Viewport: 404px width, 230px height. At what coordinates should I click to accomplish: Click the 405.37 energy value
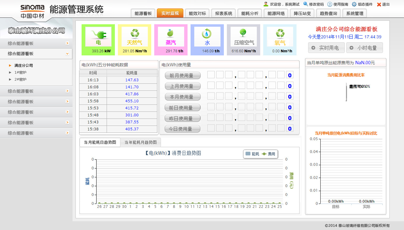pos(132,129)
